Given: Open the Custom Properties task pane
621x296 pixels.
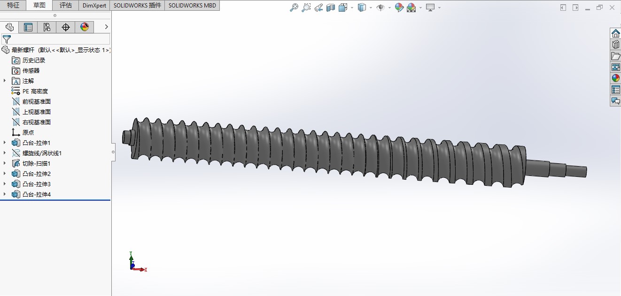Looking at the screenshot, I should [x=615, y=90].
